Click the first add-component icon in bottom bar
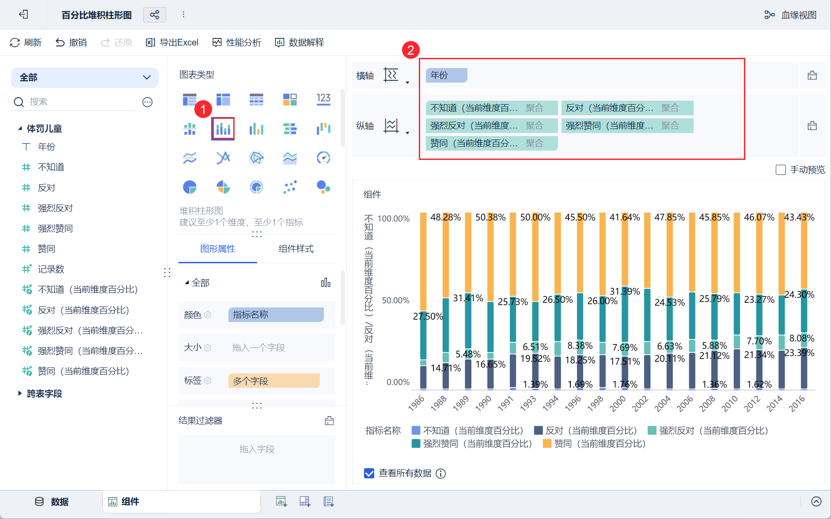This screenshot has width=831, height=519. [281, 501]
